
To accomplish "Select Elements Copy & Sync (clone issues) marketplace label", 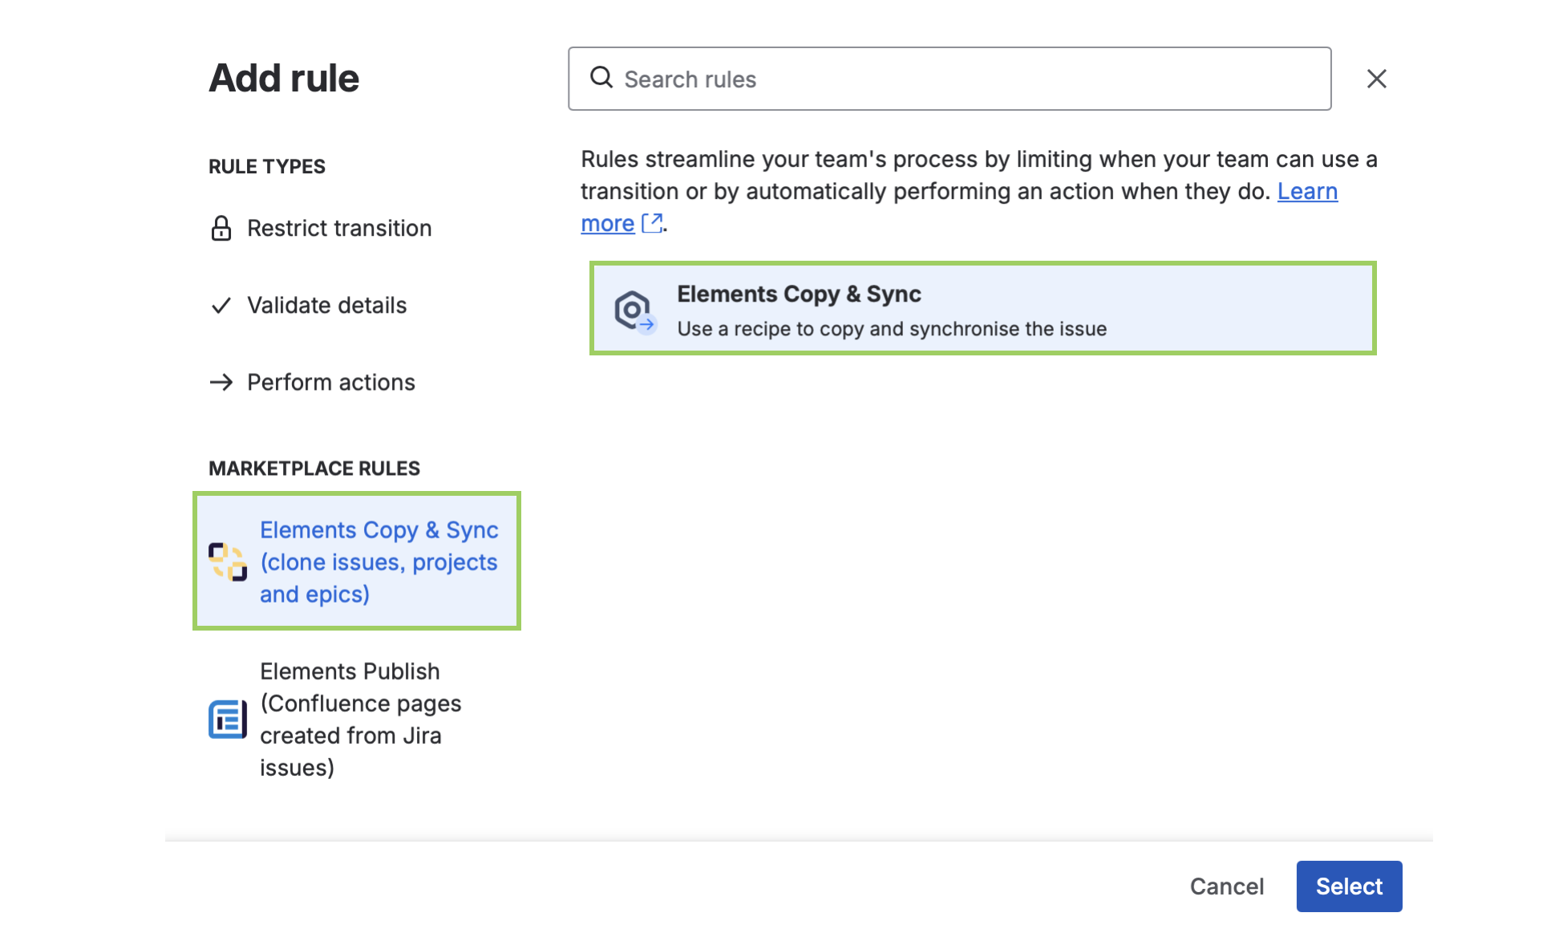I will coord(379,562).
